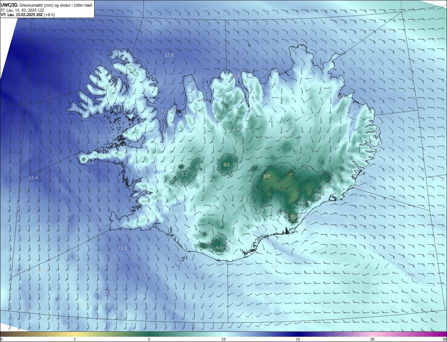The height and width of the screenshot is (342, 447).
Task: Click the 50 tick on the color scale
Action: tap(444, 339)
